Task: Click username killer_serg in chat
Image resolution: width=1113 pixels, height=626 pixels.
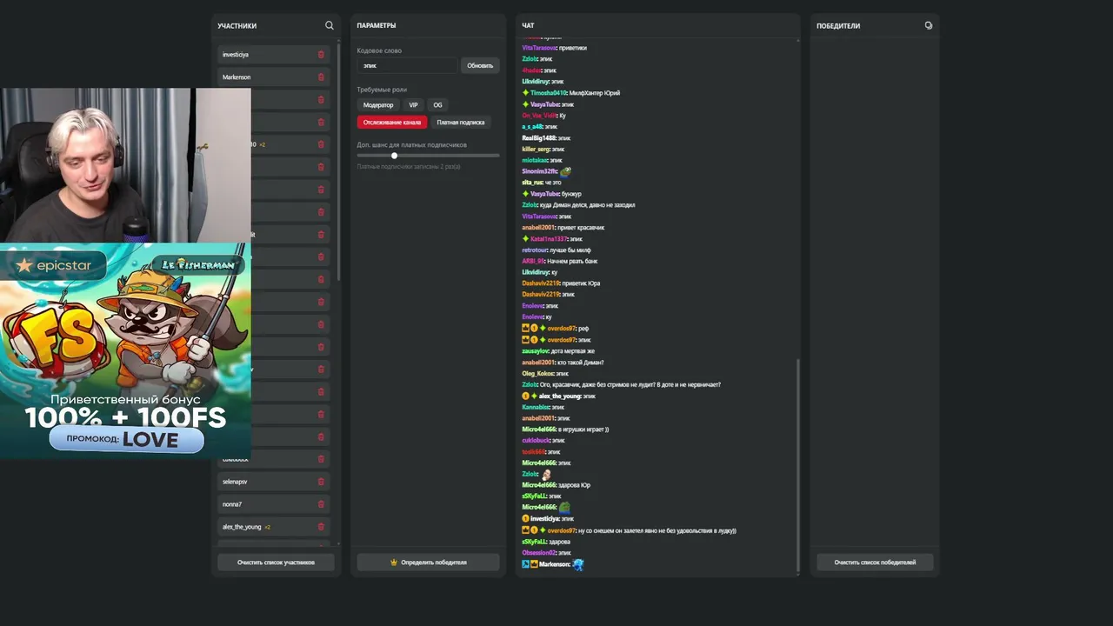Action: tap(536, 150)
